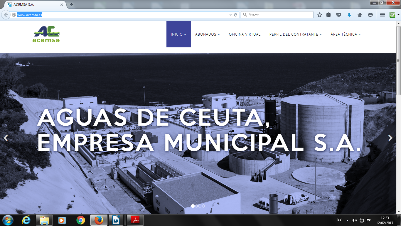401x226 pixels.
Task: Close the ACEMSA S.A. tab
Action: click(x=62, y=5)
